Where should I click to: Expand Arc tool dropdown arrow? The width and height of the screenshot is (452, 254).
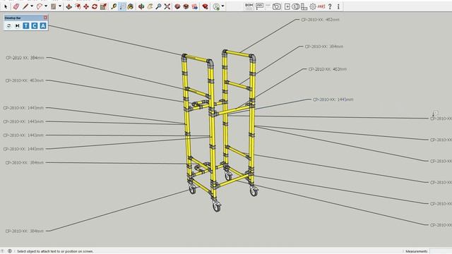(x=45, y=6)
